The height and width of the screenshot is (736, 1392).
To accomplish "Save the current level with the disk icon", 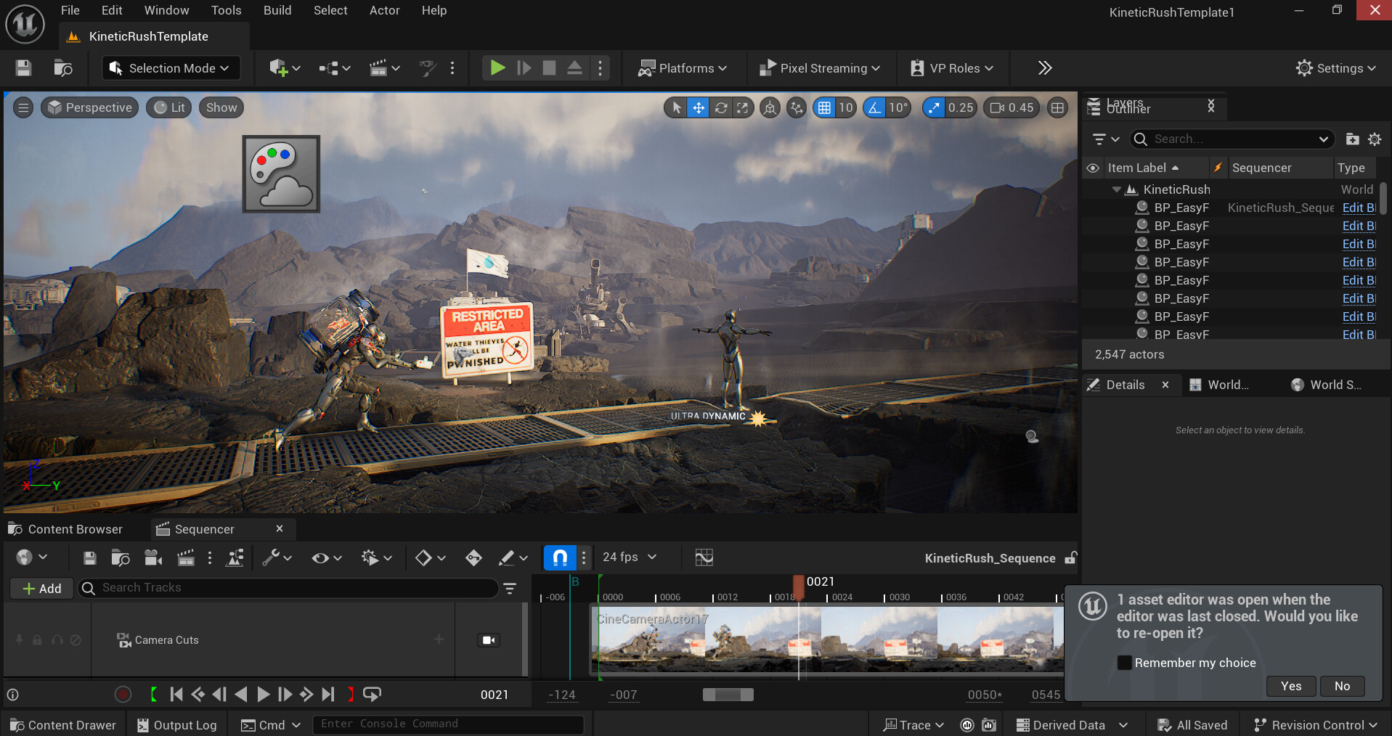I will 23,68.
